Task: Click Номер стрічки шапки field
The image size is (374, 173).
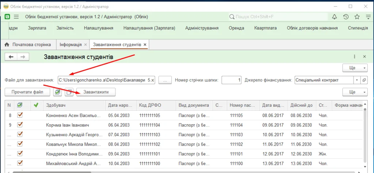Action: pos(232,80)
